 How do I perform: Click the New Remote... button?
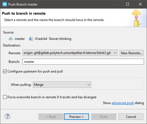click(131, 53)
